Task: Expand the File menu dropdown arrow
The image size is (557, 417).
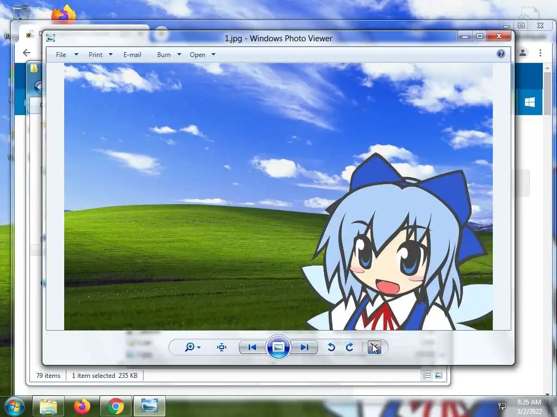Action: coord(76,55)
